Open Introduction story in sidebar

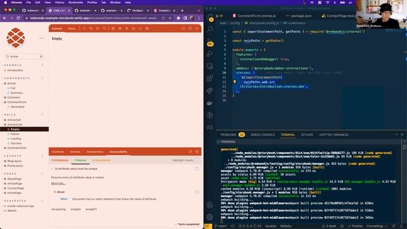click(x=15, y=71)
